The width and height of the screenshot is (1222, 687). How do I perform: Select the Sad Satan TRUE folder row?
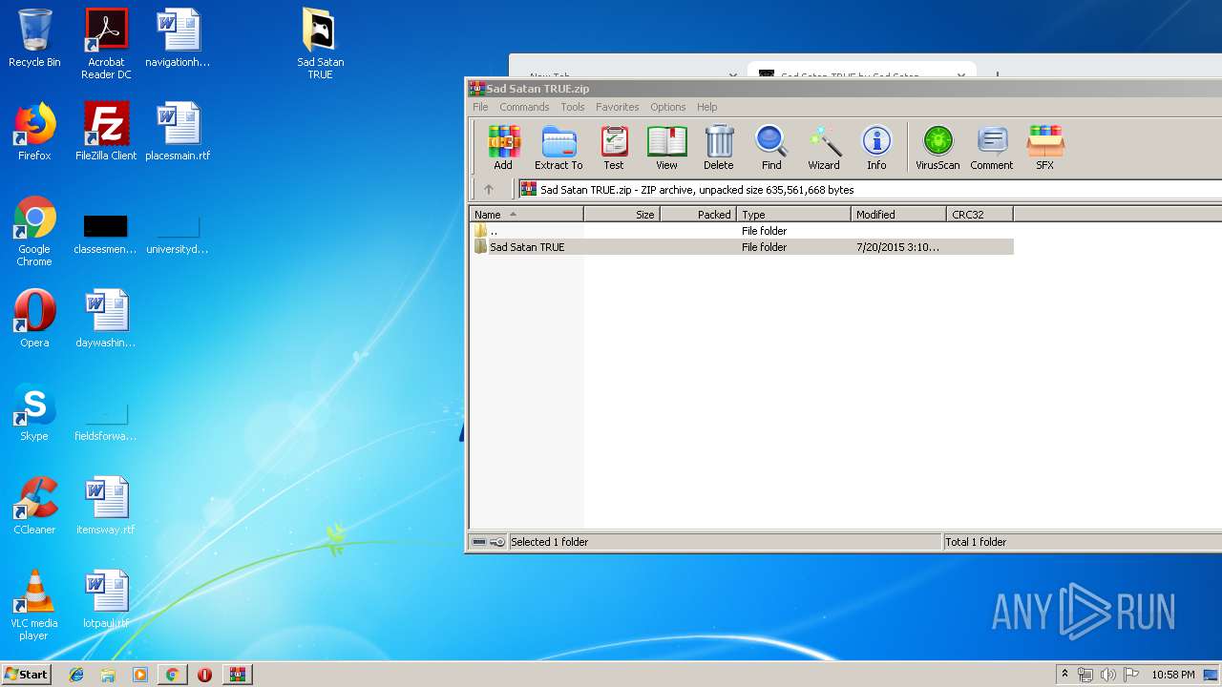(742, 247)
